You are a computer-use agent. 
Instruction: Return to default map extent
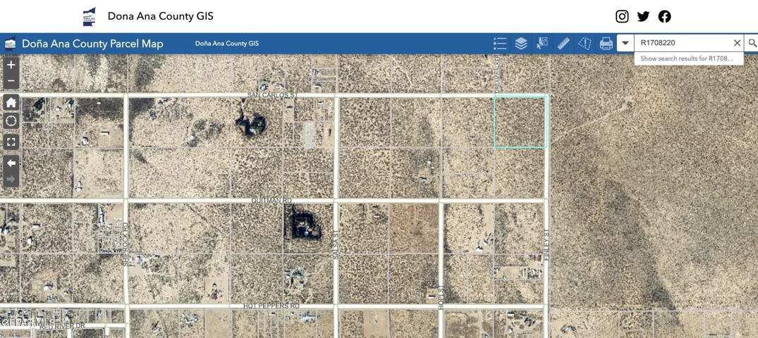[x=11, y=102]
